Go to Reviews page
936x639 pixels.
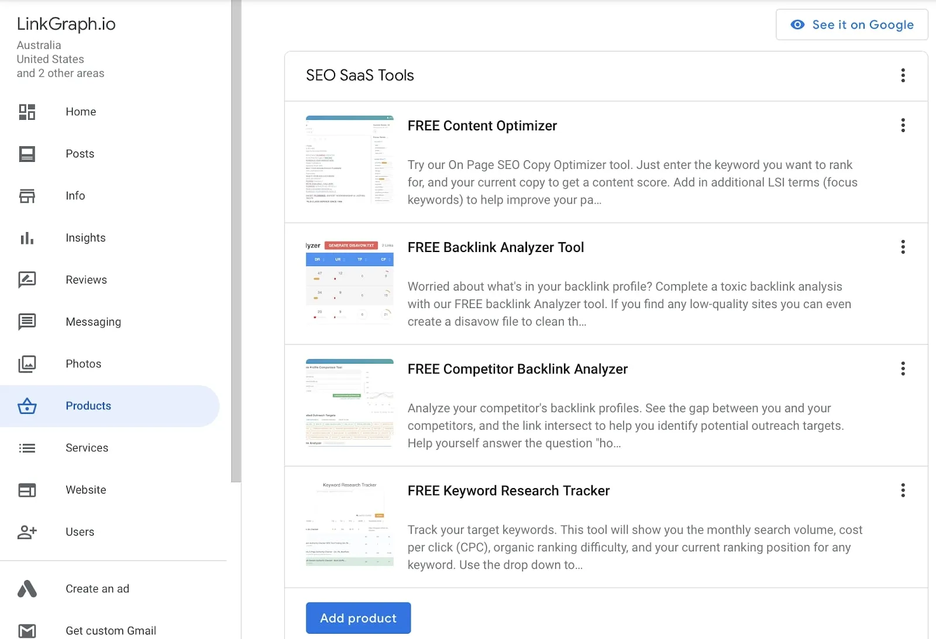86,280
